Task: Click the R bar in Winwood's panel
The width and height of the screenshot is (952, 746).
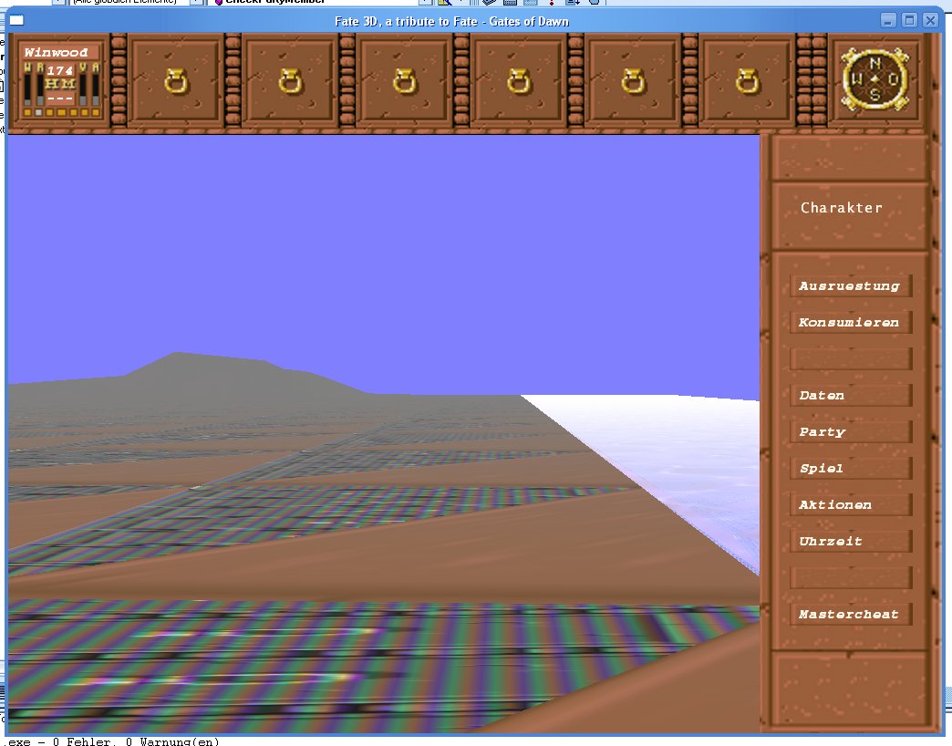Action: tap(40, 89)
